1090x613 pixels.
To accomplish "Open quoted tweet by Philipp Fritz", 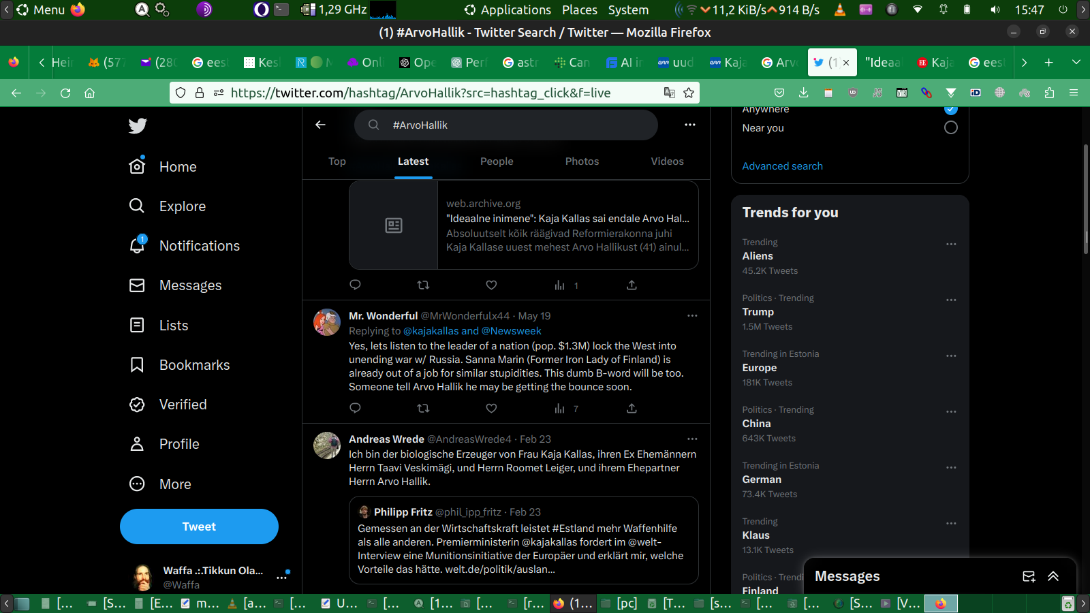I will pyautogui.click(x=524, y=540).
